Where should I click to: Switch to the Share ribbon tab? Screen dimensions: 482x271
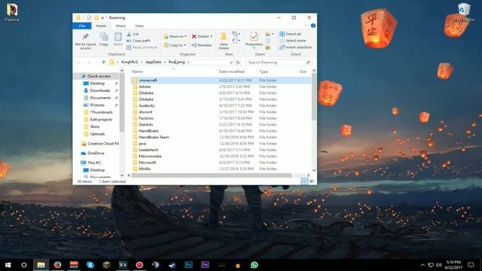click(x=120, y=26)
